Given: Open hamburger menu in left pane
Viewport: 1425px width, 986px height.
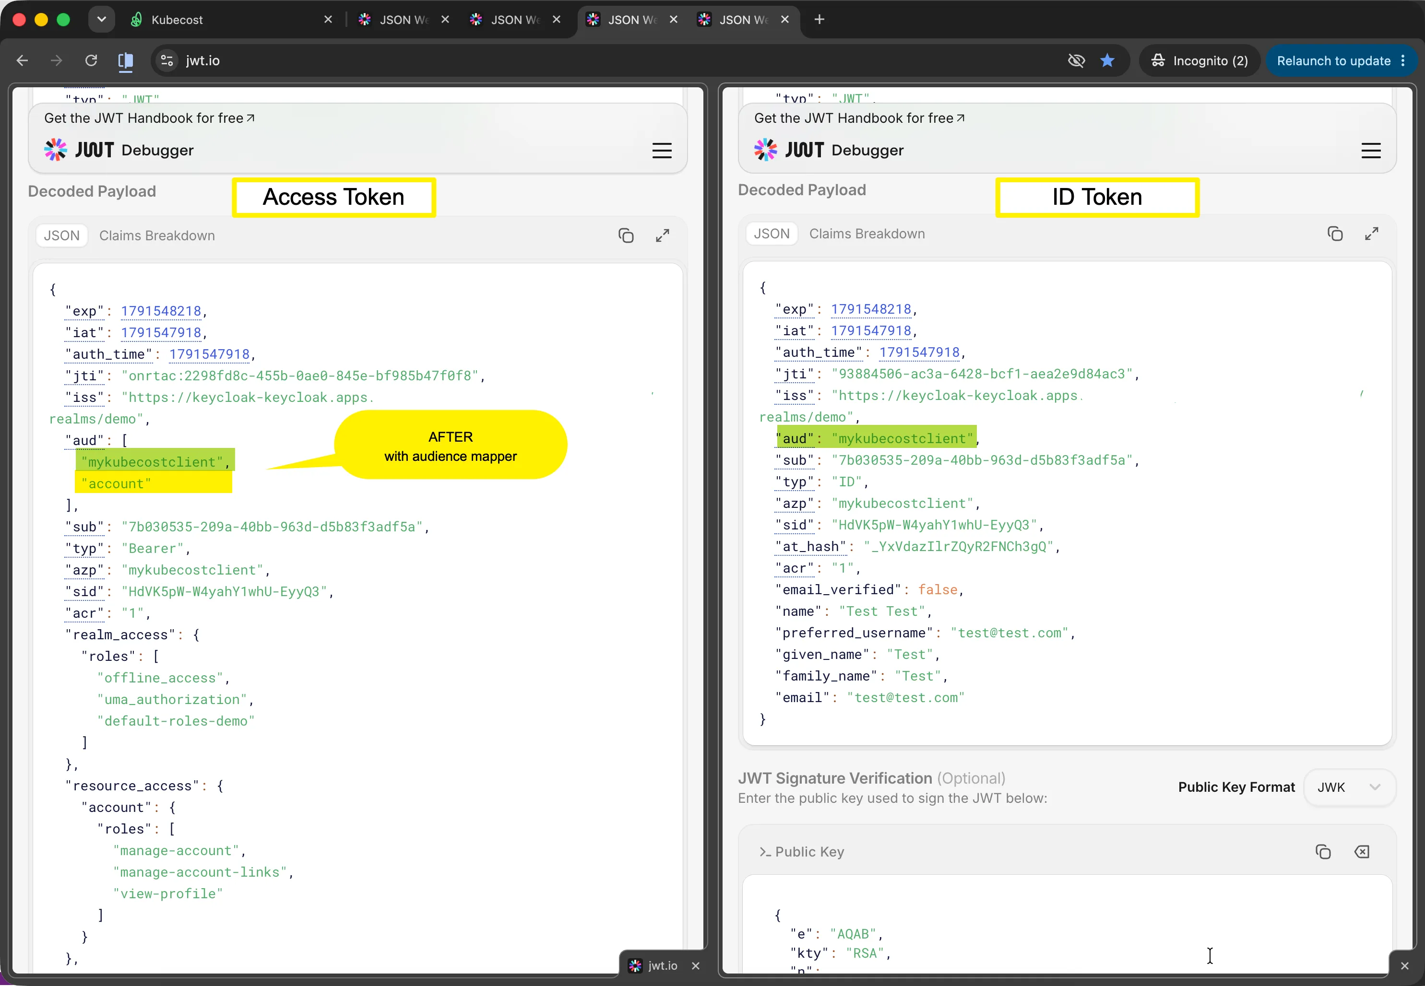Looking at the screenshot, I should coord(662,151).
